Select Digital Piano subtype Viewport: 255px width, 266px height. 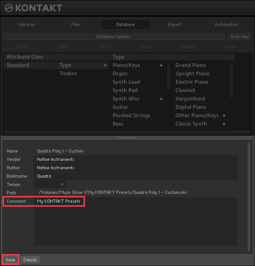(x=200, y=107)
